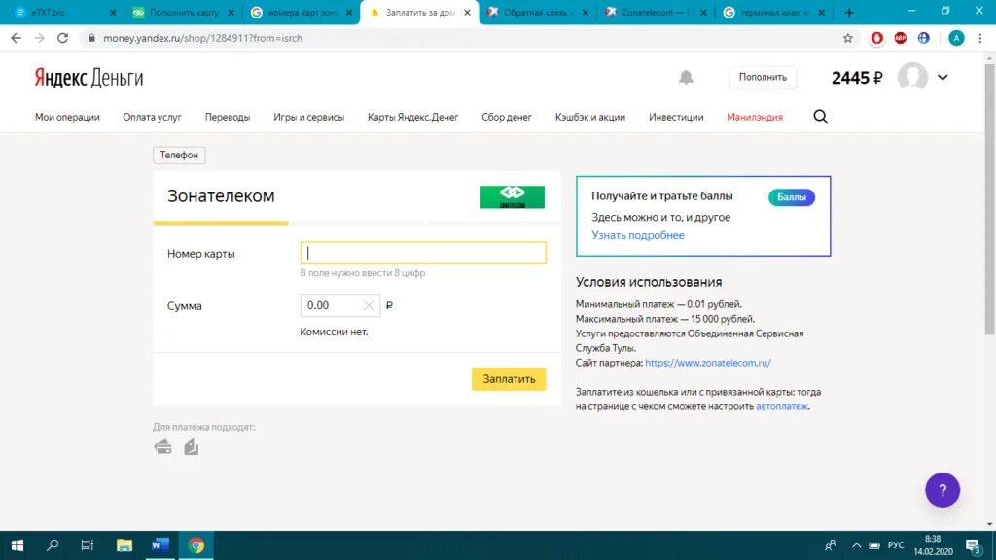996x560 pixels.
Task: Click the Opera red extension icon
Action: (x=877, y=38)
